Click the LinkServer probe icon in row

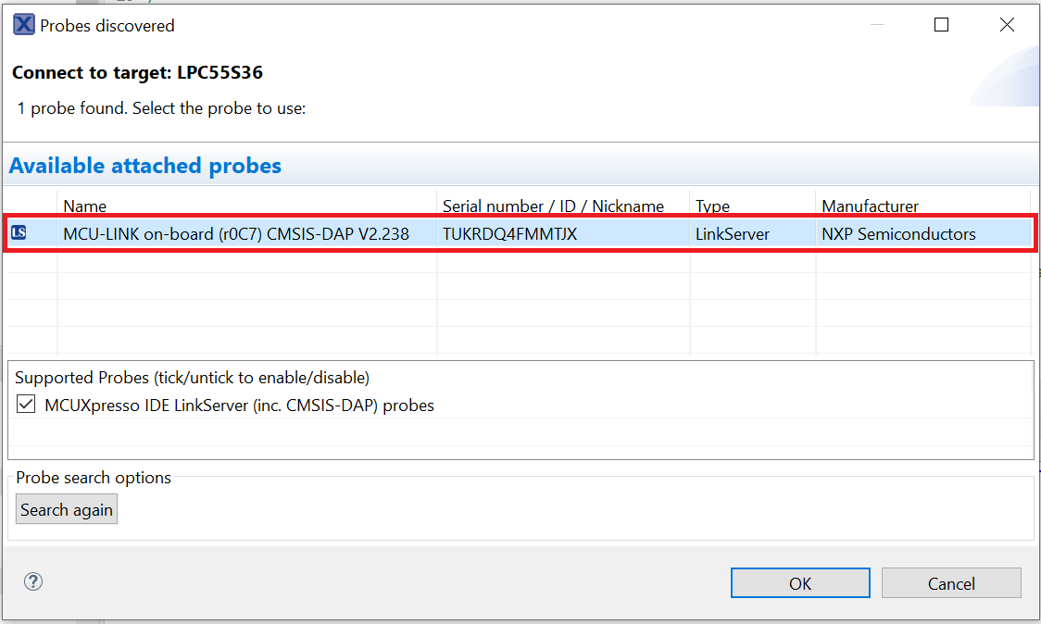click(19, 234)
